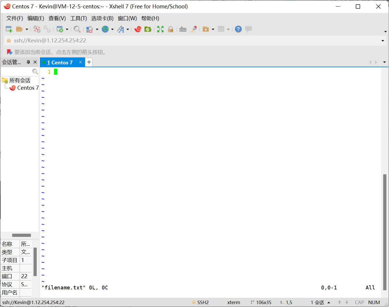The height and width of the screenshot is (307, 389).
Task: Open the 查看(V) menu
Action: [57, 18]
